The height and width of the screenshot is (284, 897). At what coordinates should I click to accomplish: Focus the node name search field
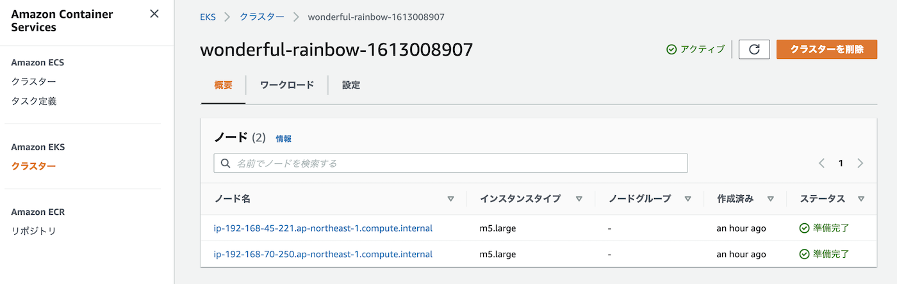450,163
